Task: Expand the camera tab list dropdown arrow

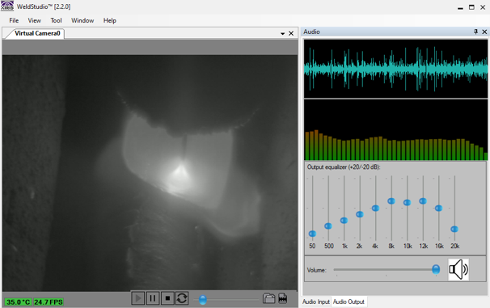Action: pos(282,33)
